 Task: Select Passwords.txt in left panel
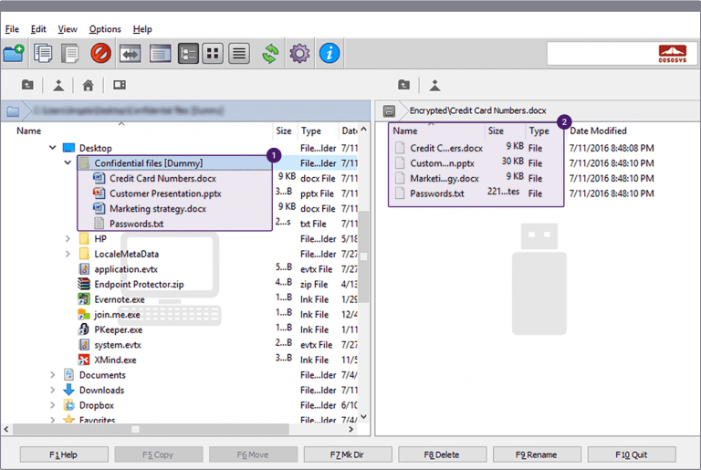136,224
